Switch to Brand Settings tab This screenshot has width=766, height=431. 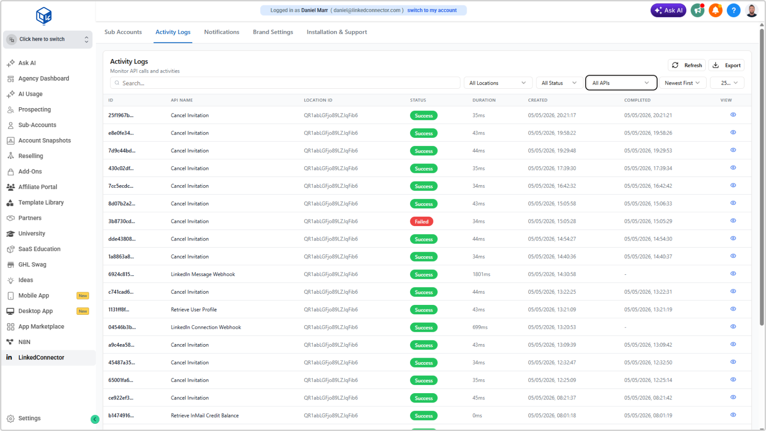click(273, 32)
